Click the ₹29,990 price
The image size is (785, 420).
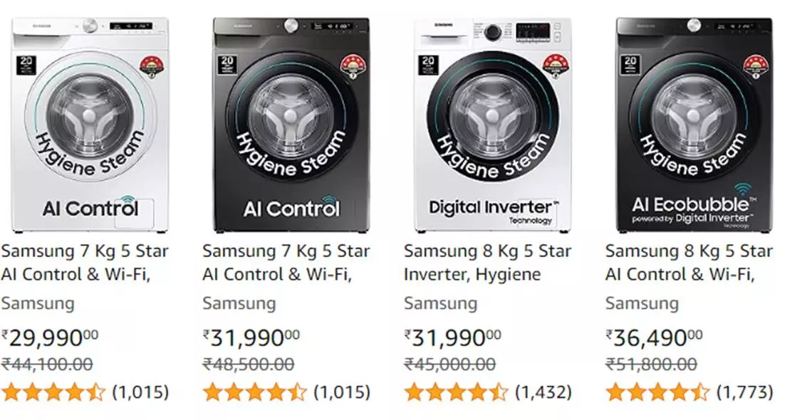50,337
